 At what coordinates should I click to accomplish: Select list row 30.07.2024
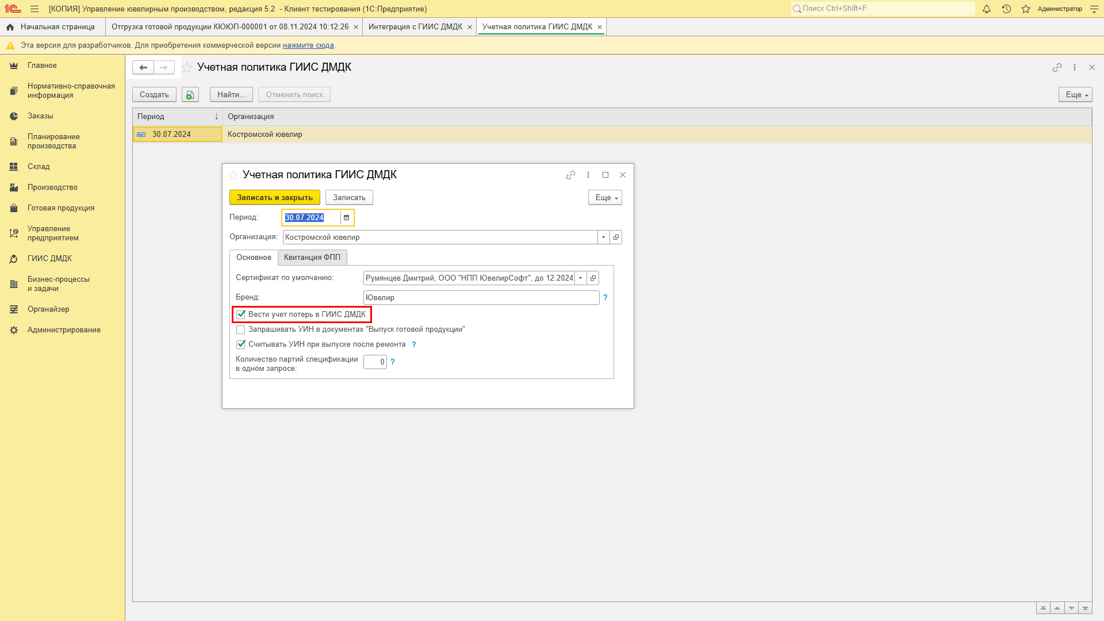coord(177,135)
